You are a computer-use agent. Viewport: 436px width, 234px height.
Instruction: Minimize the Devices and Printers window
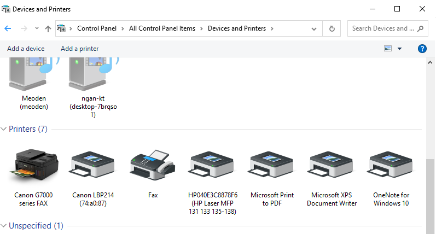[x=373, y=9]
